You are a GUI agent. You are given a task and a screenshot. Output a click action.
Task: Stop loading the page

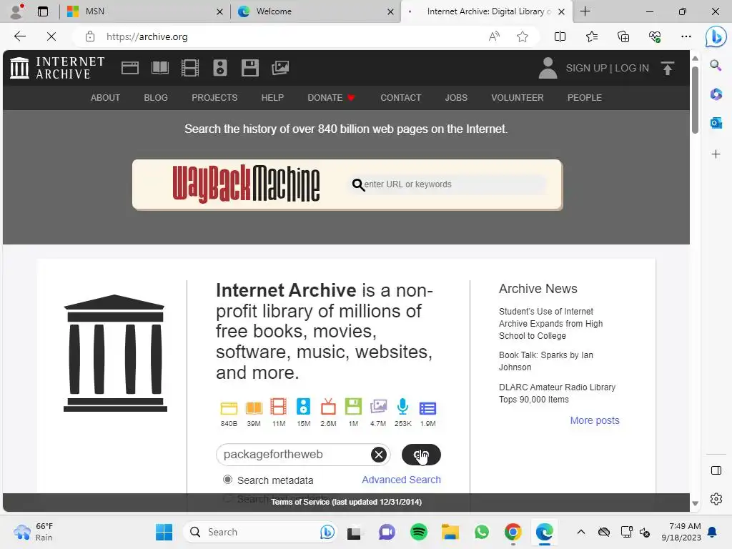(51, 36)
